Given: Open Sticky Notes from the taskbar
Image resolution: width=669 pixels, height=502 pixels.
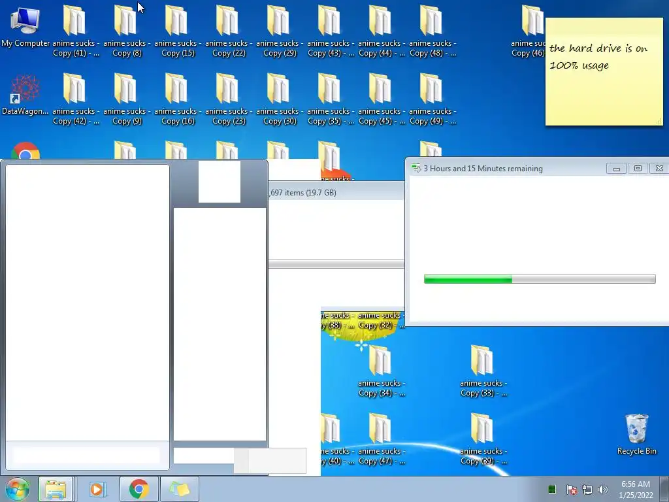Looking at the screenshot, I should coord(179,489).
